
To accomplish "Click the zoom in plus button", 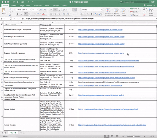I will pos(144,136).
